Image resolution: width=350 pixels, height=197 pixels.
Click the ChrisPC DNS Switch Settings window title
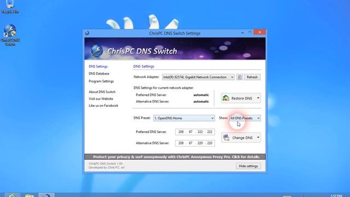tap(175, 33)
